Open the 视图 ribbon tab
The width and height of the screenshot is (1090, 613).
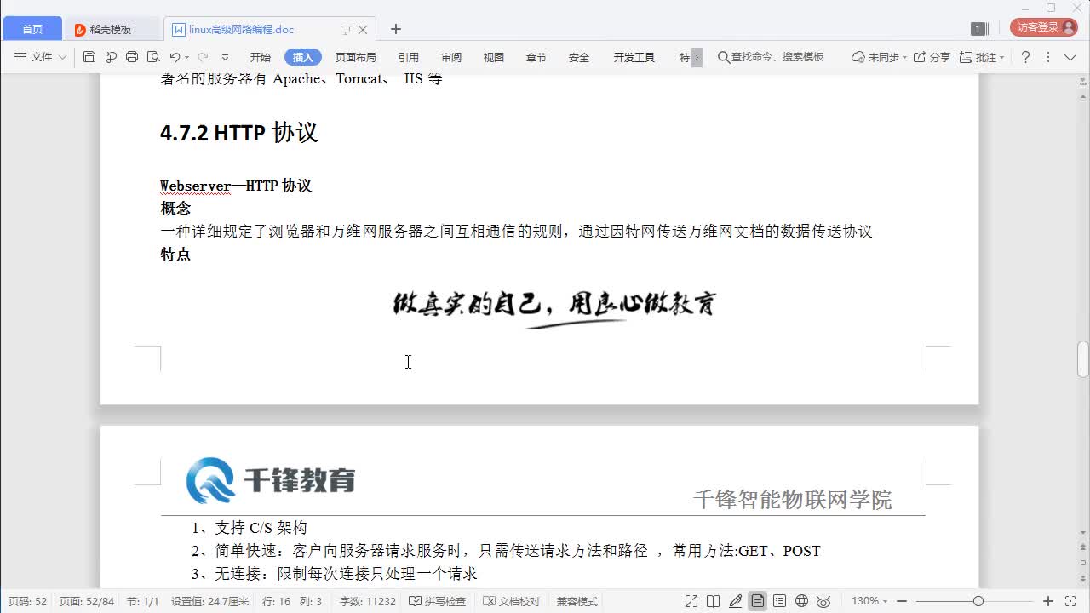[494, 57]
